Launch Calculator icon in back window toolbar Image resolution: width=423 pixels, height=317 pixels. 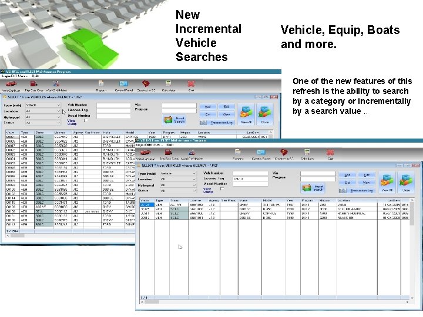point(169,83)
